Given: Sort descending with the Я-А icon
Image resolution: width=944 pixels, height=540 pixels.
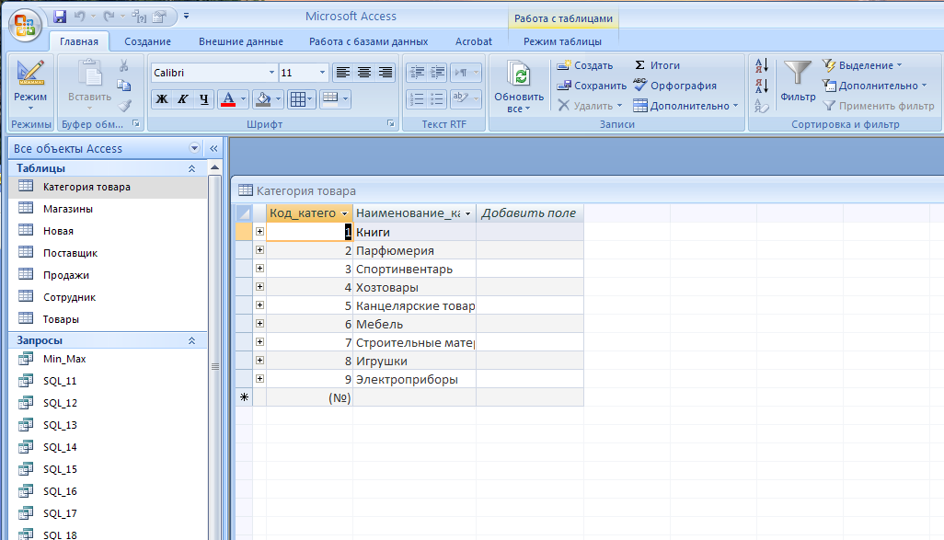Looking at the screenshot, I should point(762,86).
